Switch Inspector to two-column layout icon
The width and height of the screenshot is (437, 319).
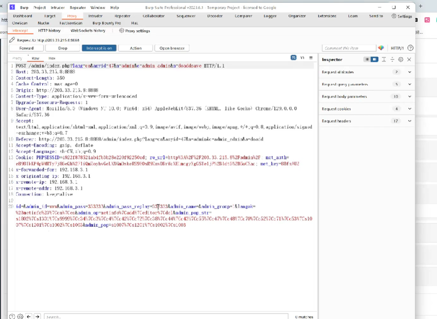(374, 59)
